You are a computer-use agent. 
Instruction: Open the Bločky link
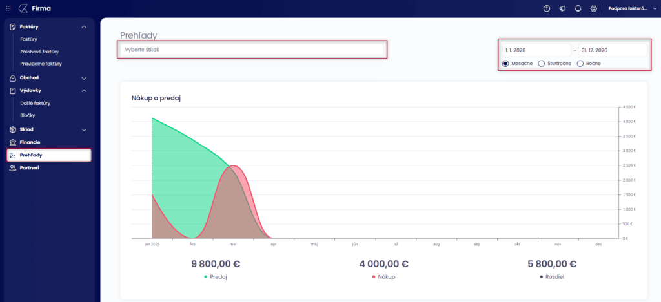click(28, 115)
